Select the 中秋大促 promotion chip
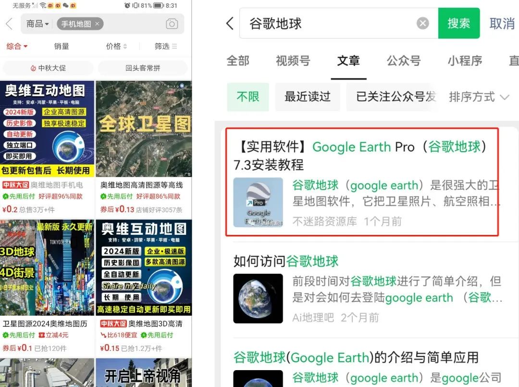Image resolution: width=519 pixels, height=387 pixels. 48,68
